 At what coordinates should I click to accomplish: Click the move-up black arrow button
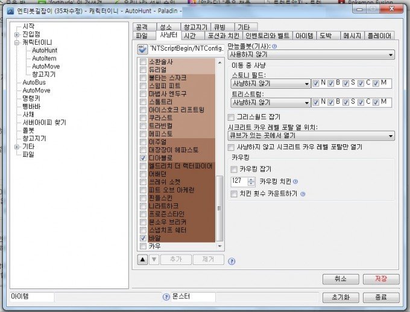[x=143, y=259]
